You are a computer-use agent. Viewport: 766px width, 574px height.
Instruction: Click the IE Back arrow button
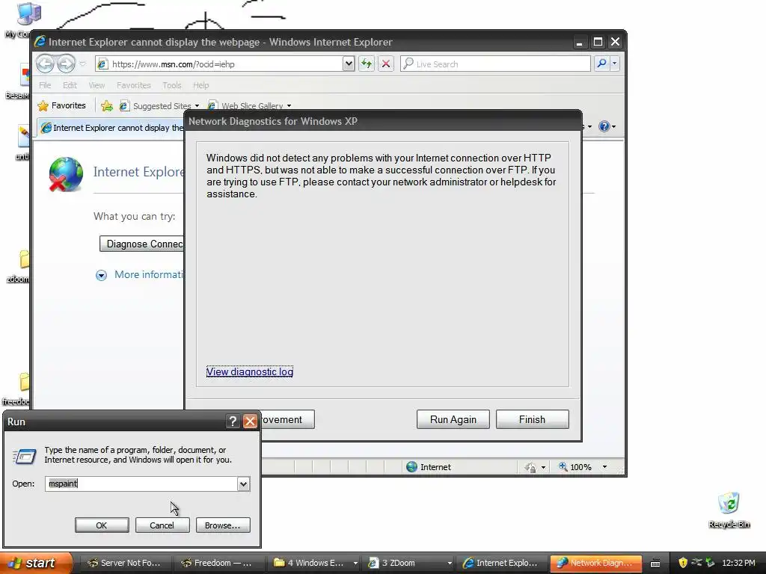pyautogui.click(x=45, y=64)
